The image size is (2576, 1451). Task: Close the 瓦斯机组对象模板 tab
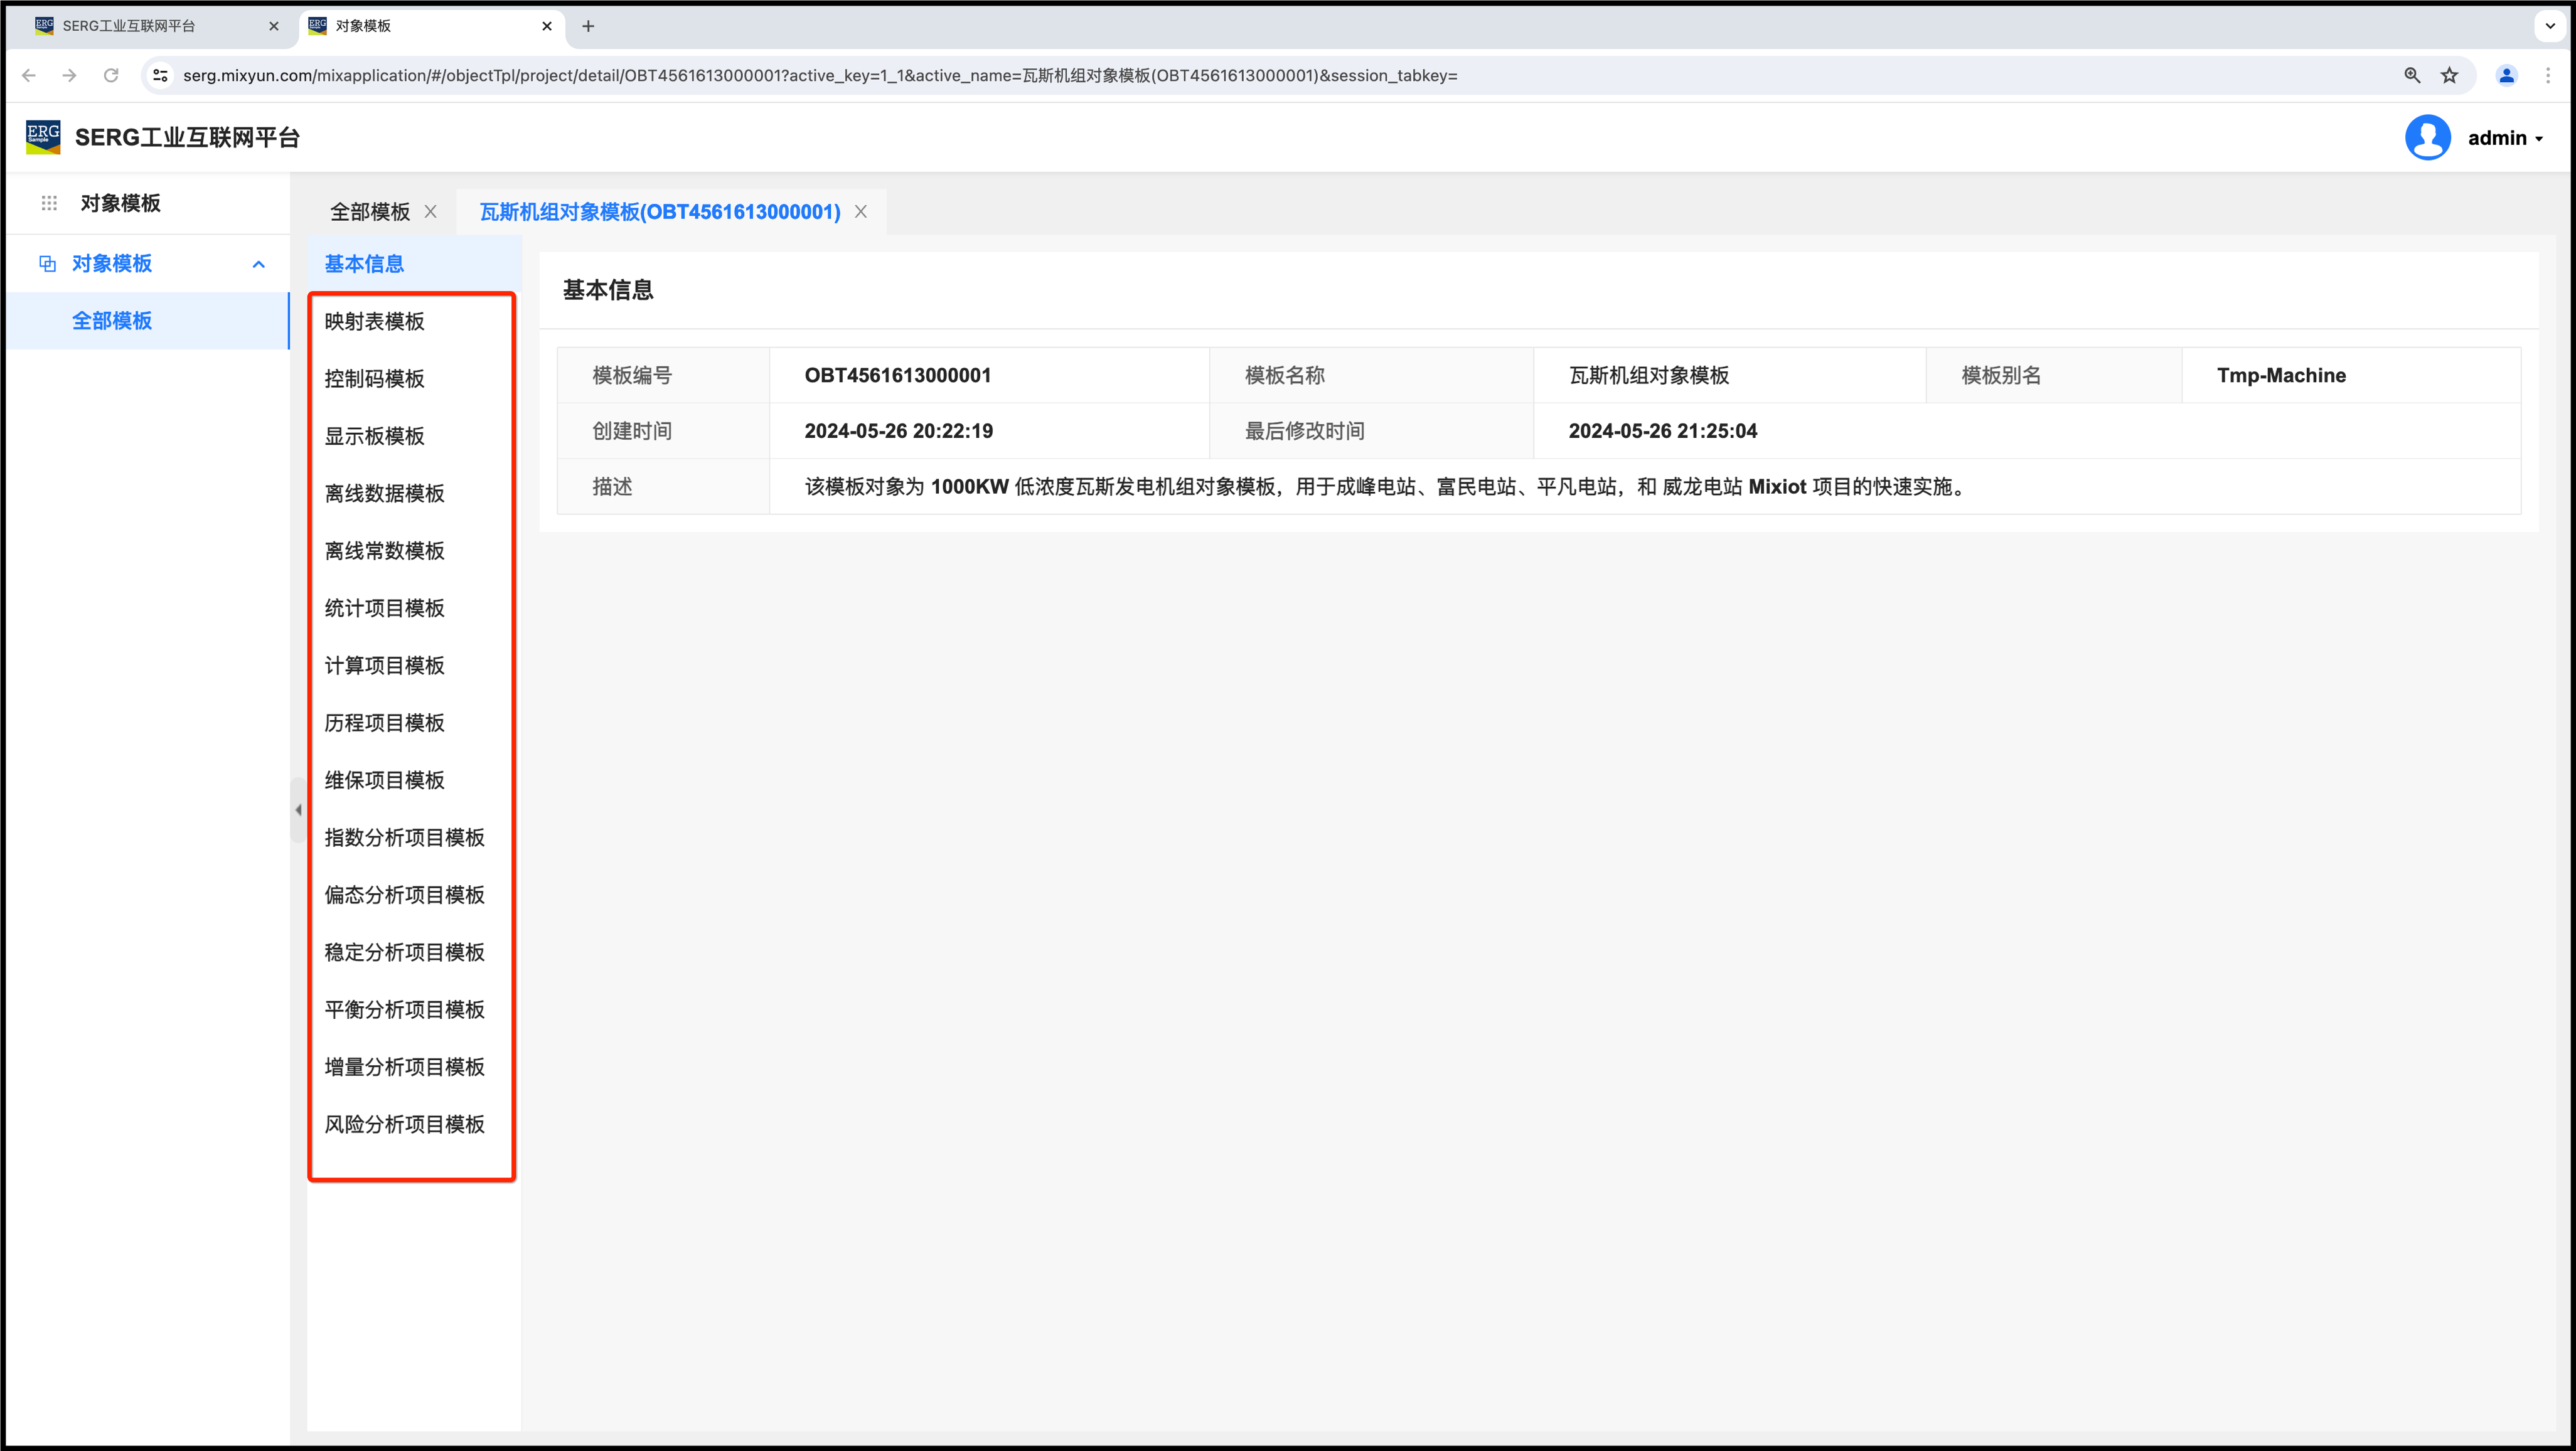[860, 212]
